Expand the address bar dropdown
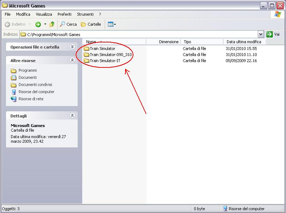Image resolution: width=286 pixels, height=213 pixels. tap(261, 34)
